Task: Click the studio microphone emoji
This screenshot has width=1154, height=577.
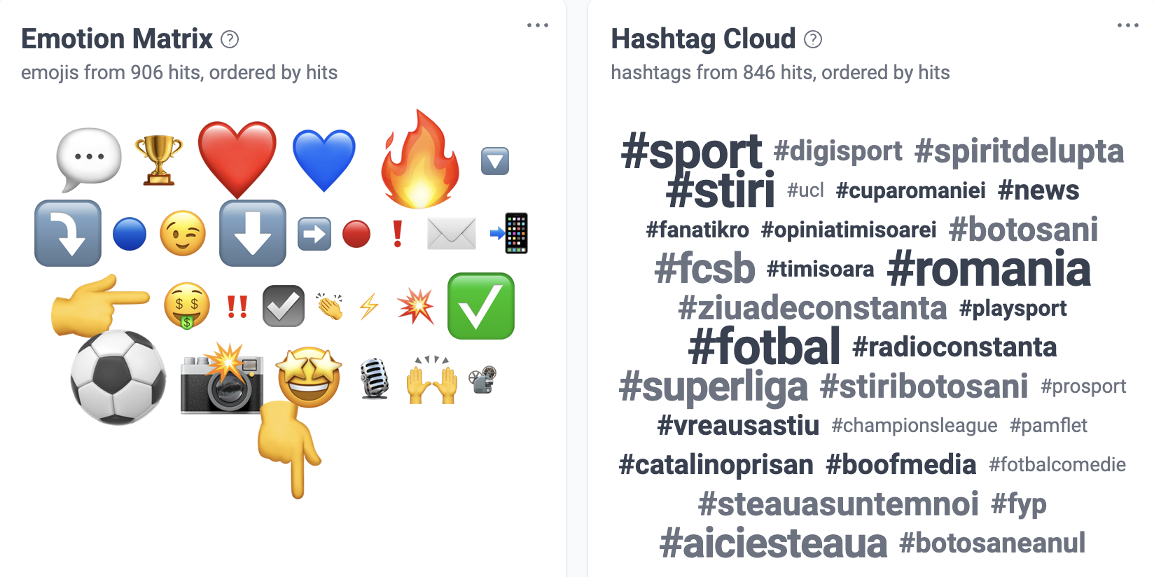Action: [375, 379]
